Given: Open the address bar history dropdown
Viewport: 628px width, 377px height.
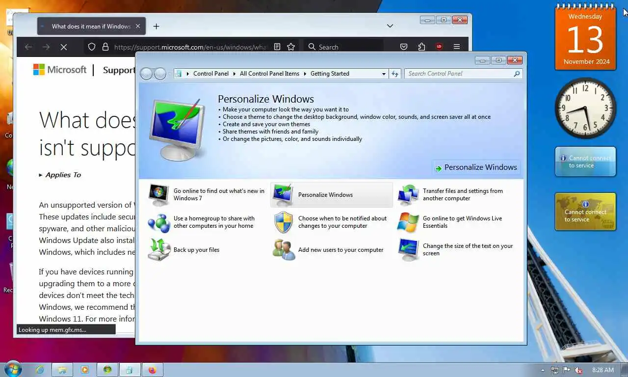Looking at the screenshot, I should click(x=384, y=74).
